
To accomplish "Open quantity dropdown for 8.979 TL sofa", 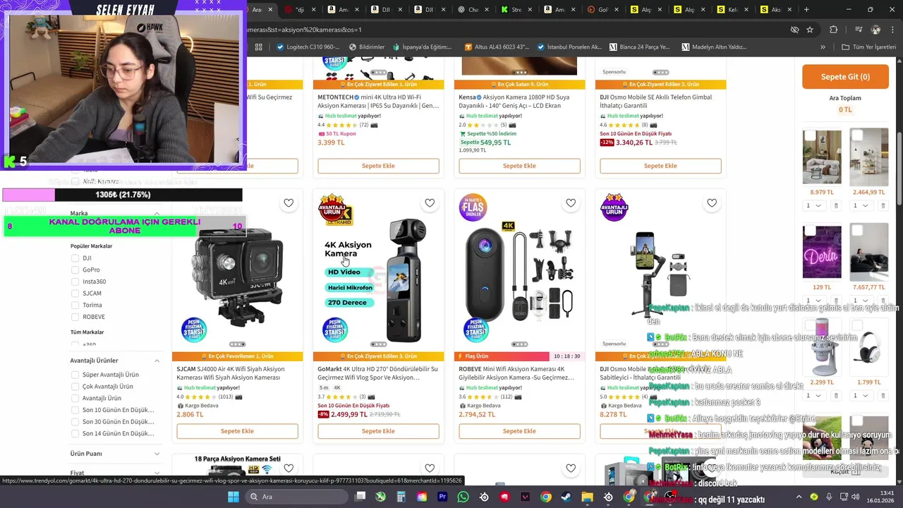I will [813, 206].
